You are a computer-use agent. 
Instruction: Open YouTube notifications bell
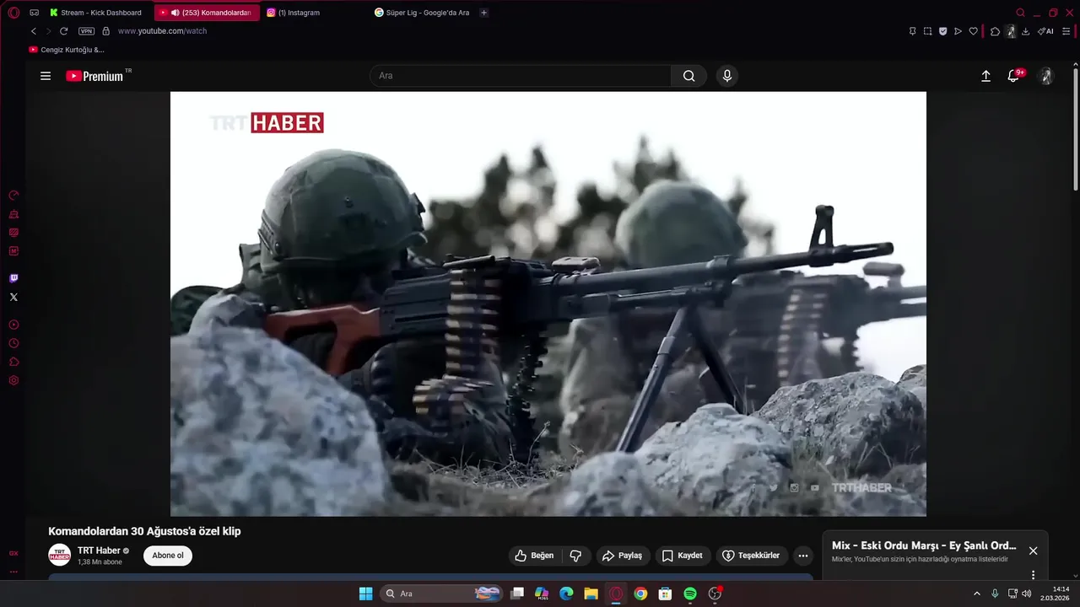[x=1014, y=76]
